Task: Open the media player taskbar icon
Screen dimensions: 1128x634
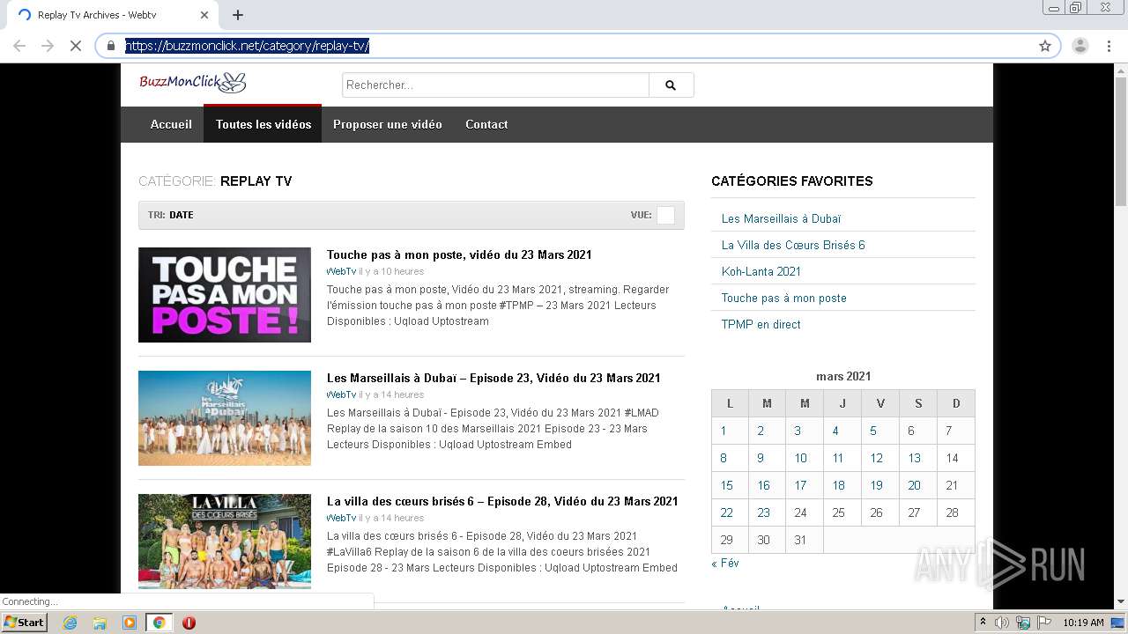Action: coord(130,623)
